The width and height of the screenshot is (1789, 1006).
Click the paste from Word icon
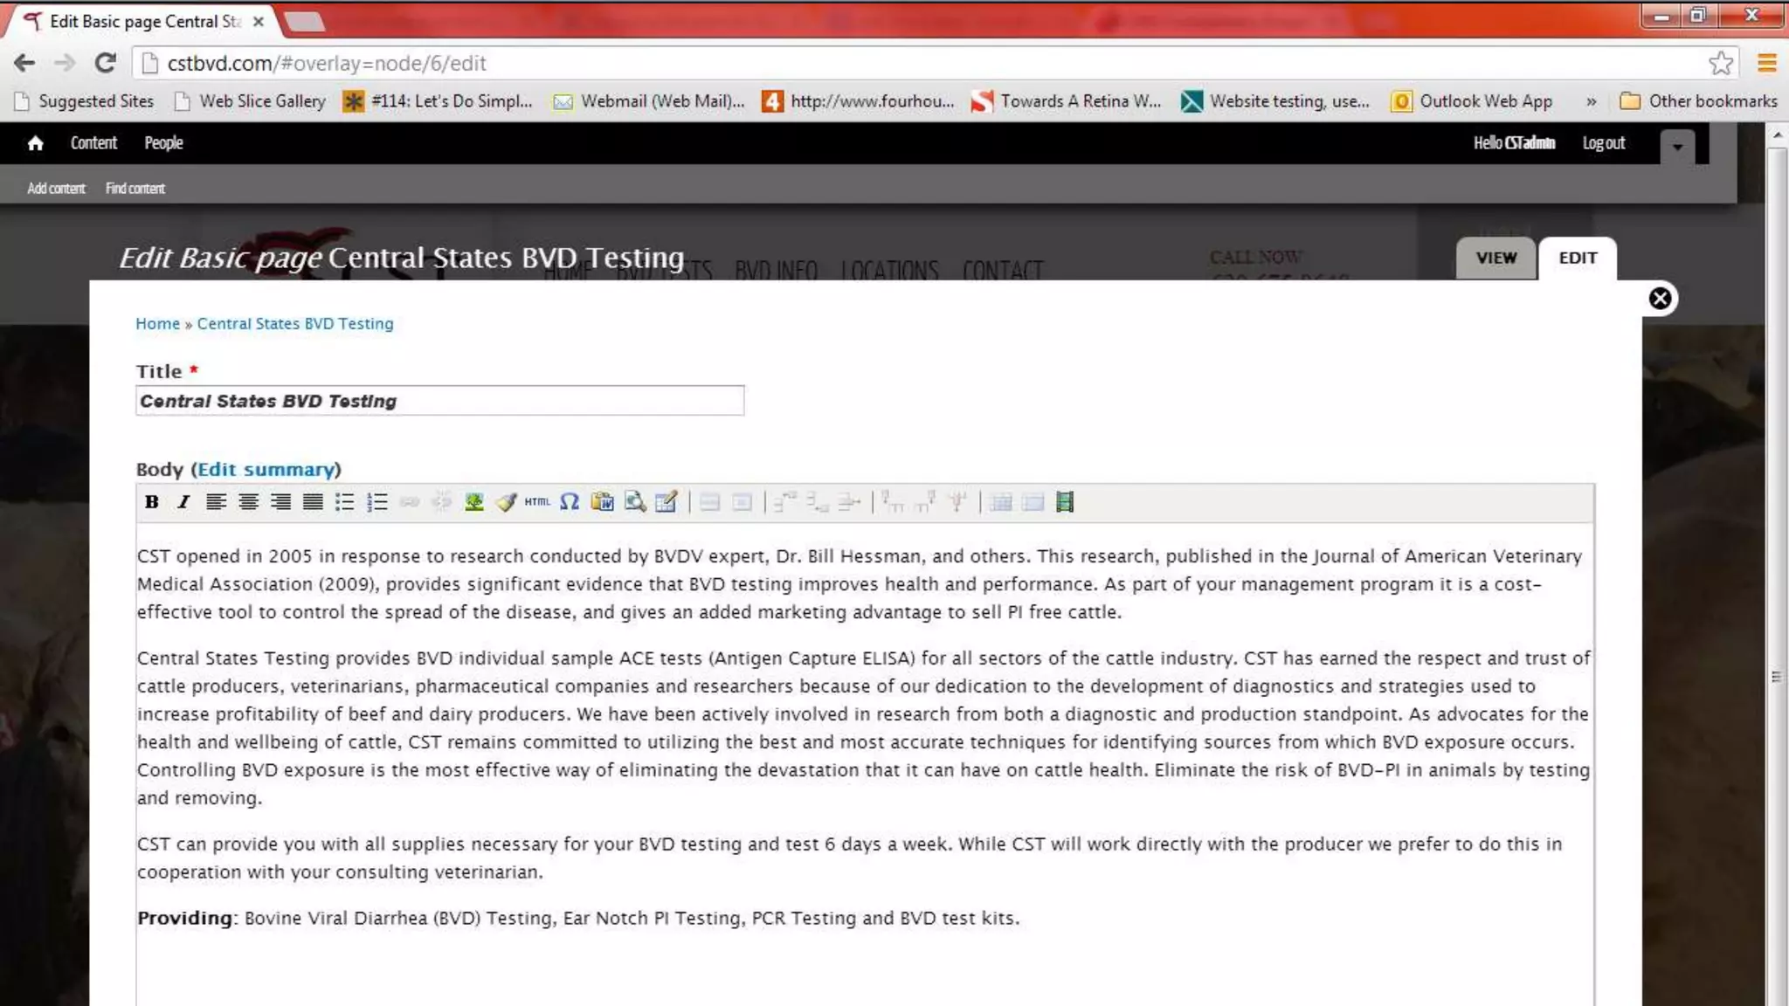coord(602,502)
